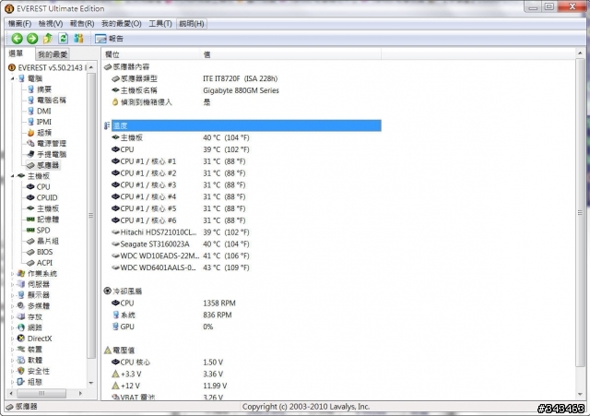Open the 報告(R) menu
590x416 pixels.
pyautogui.click(x=82, y=24)
